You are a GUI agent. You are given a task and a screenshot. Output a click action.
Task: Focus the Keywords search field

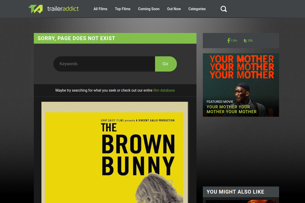[x=104, y=64]
